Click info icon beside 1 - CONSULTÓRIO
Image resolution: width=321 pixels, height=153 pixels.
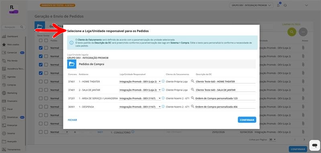tap(133, 132)
